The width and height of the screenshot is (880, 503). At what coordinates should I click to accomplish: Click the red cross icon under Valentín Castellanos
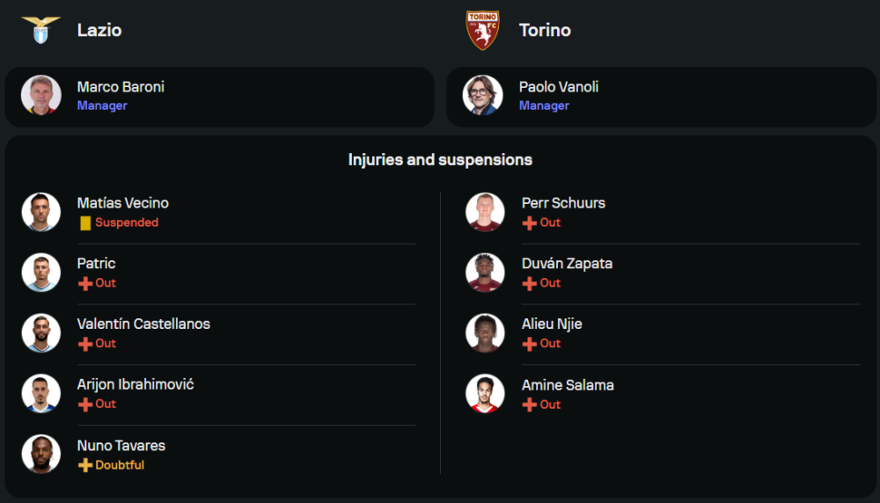coord(85,345)
